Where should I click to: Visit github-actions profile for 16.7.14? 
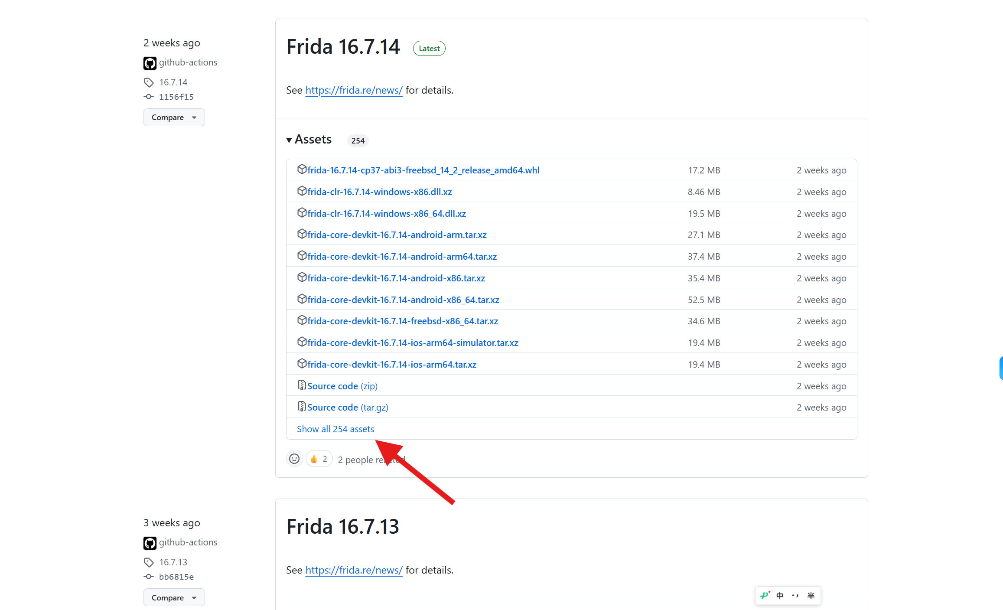[188, 62]
